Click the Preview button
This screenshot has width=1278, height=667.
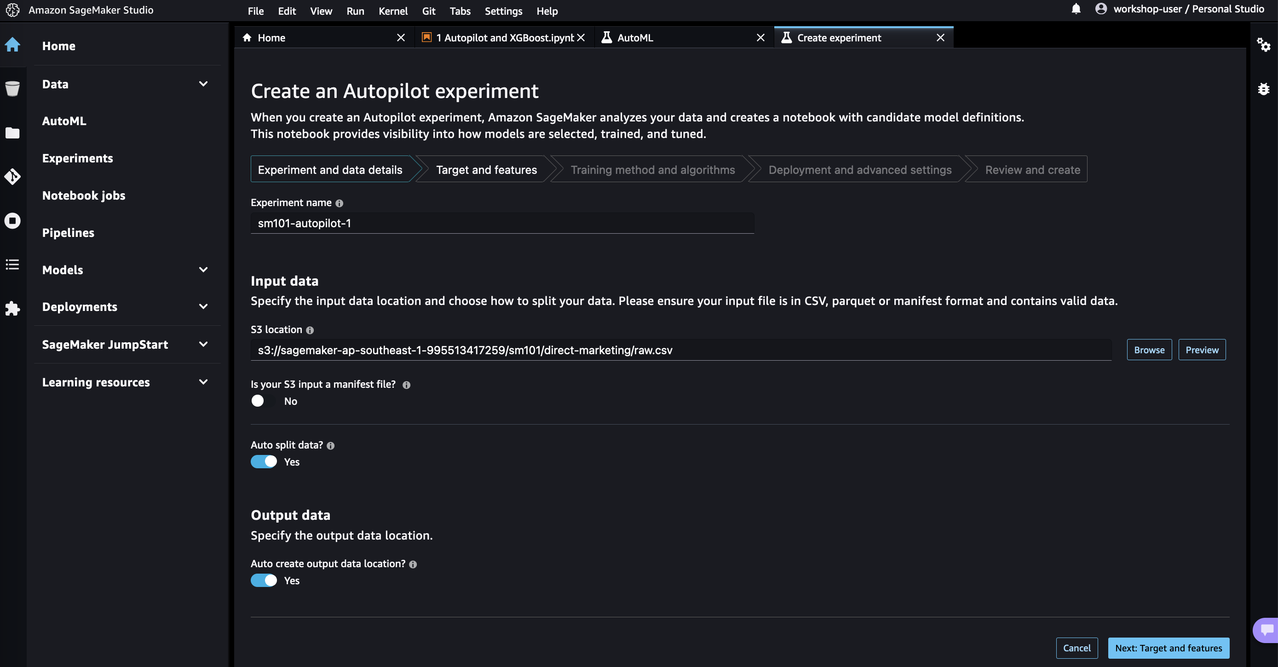coord(1202,350)
